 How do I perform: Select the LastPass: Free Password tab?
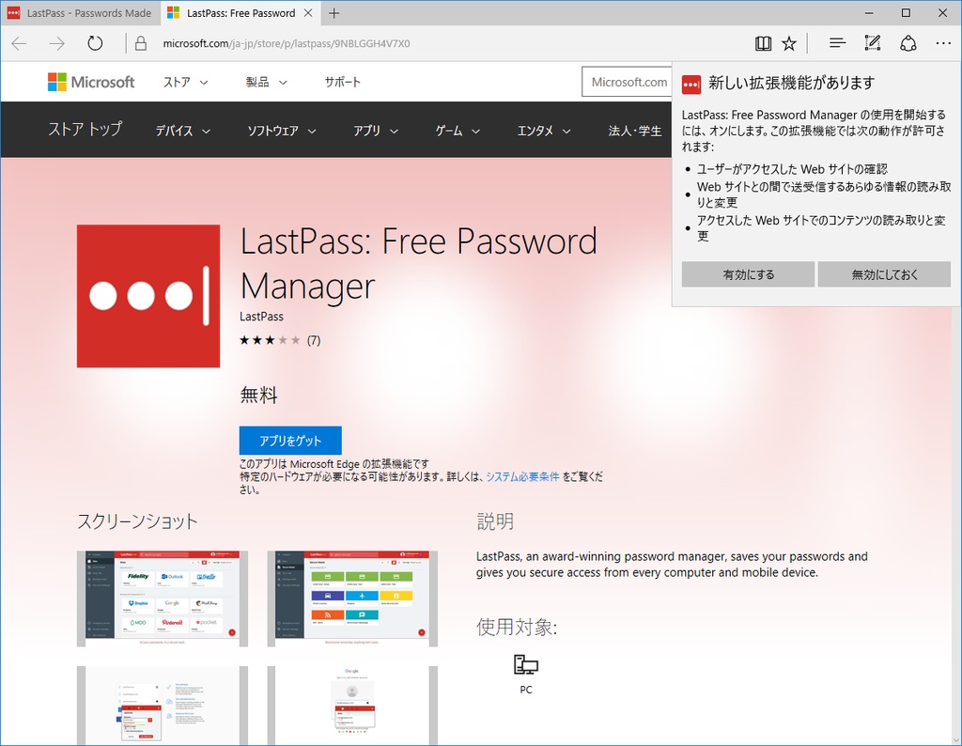click(x=240, y=13)
